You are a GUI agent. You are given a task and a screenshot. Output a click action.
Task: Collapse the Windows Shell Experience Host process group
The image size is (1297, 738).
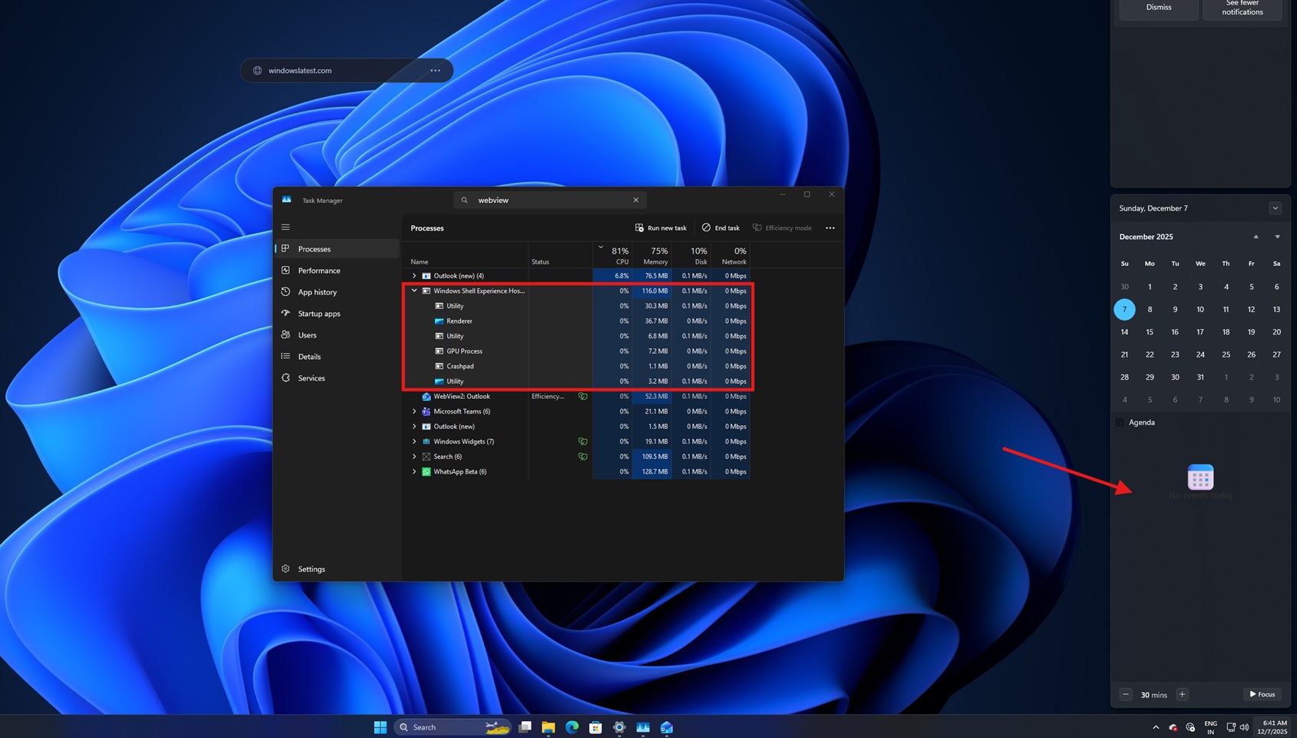[x=414, y=291]
